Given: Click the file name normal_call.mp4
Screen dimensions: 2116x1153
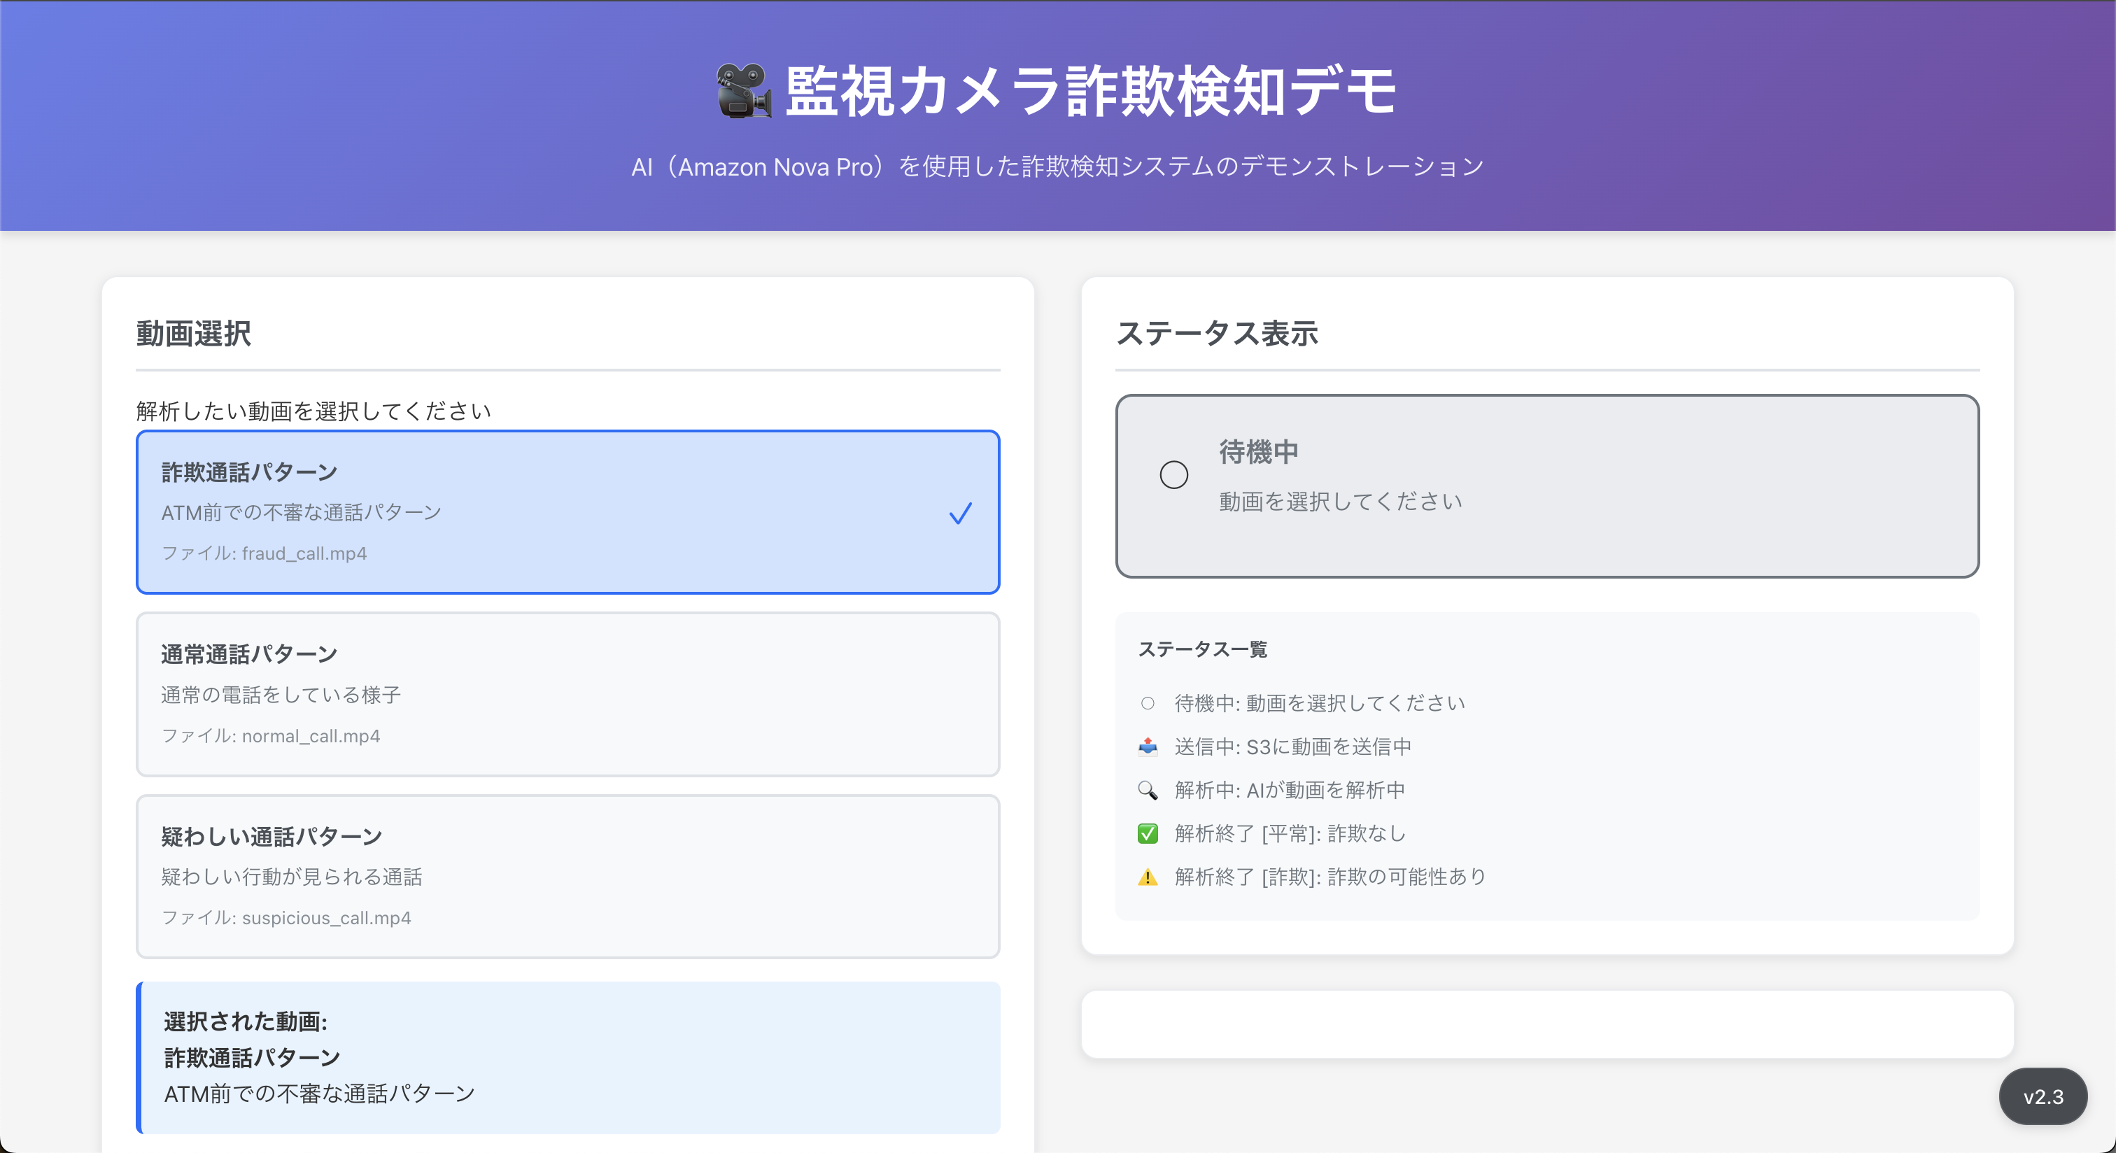Looking at the screenshot, I should [311, 736].
